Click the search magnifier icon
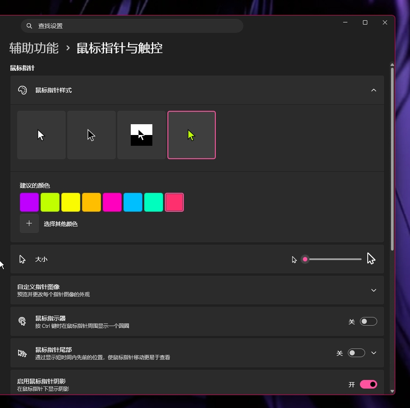410x408 pixels. (29, 26)
